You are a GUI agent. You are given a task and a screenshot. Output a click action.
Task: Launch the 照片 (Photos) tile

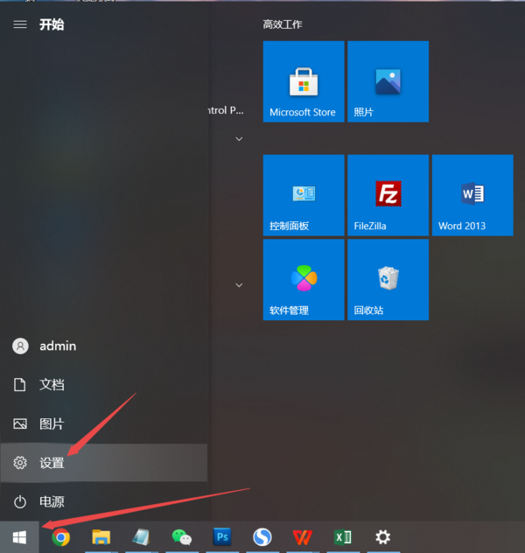coord(388,81)
